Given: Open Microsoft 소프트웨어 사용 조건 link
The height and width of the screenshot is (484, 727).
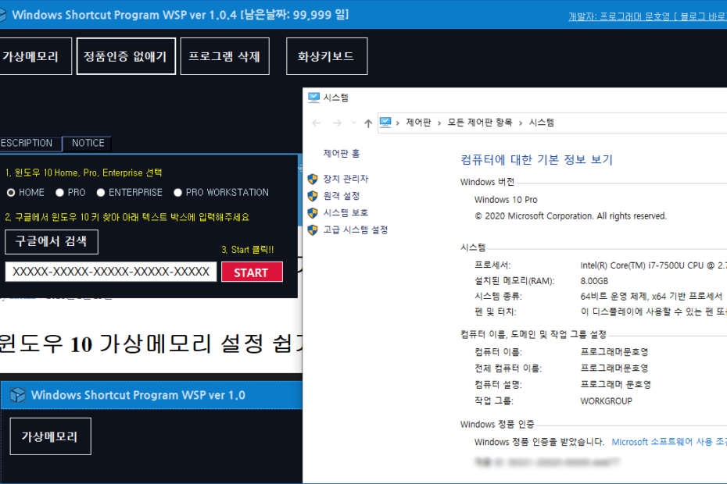Looking at the screenshot, I should point(669,443).
